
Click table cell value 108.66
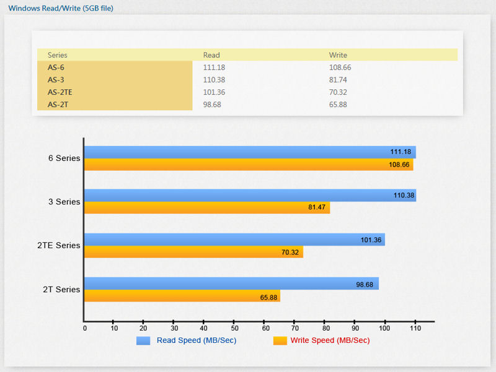click(x=340, y=67)
